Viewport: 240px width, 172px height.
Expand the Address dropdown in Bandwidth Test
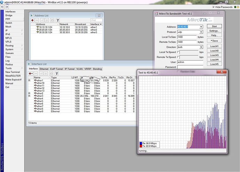(x=201, y=26)
